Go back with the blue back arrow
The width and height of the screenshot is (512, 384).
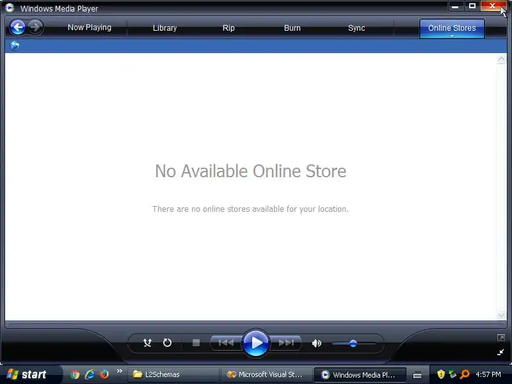tap(18, 27)
